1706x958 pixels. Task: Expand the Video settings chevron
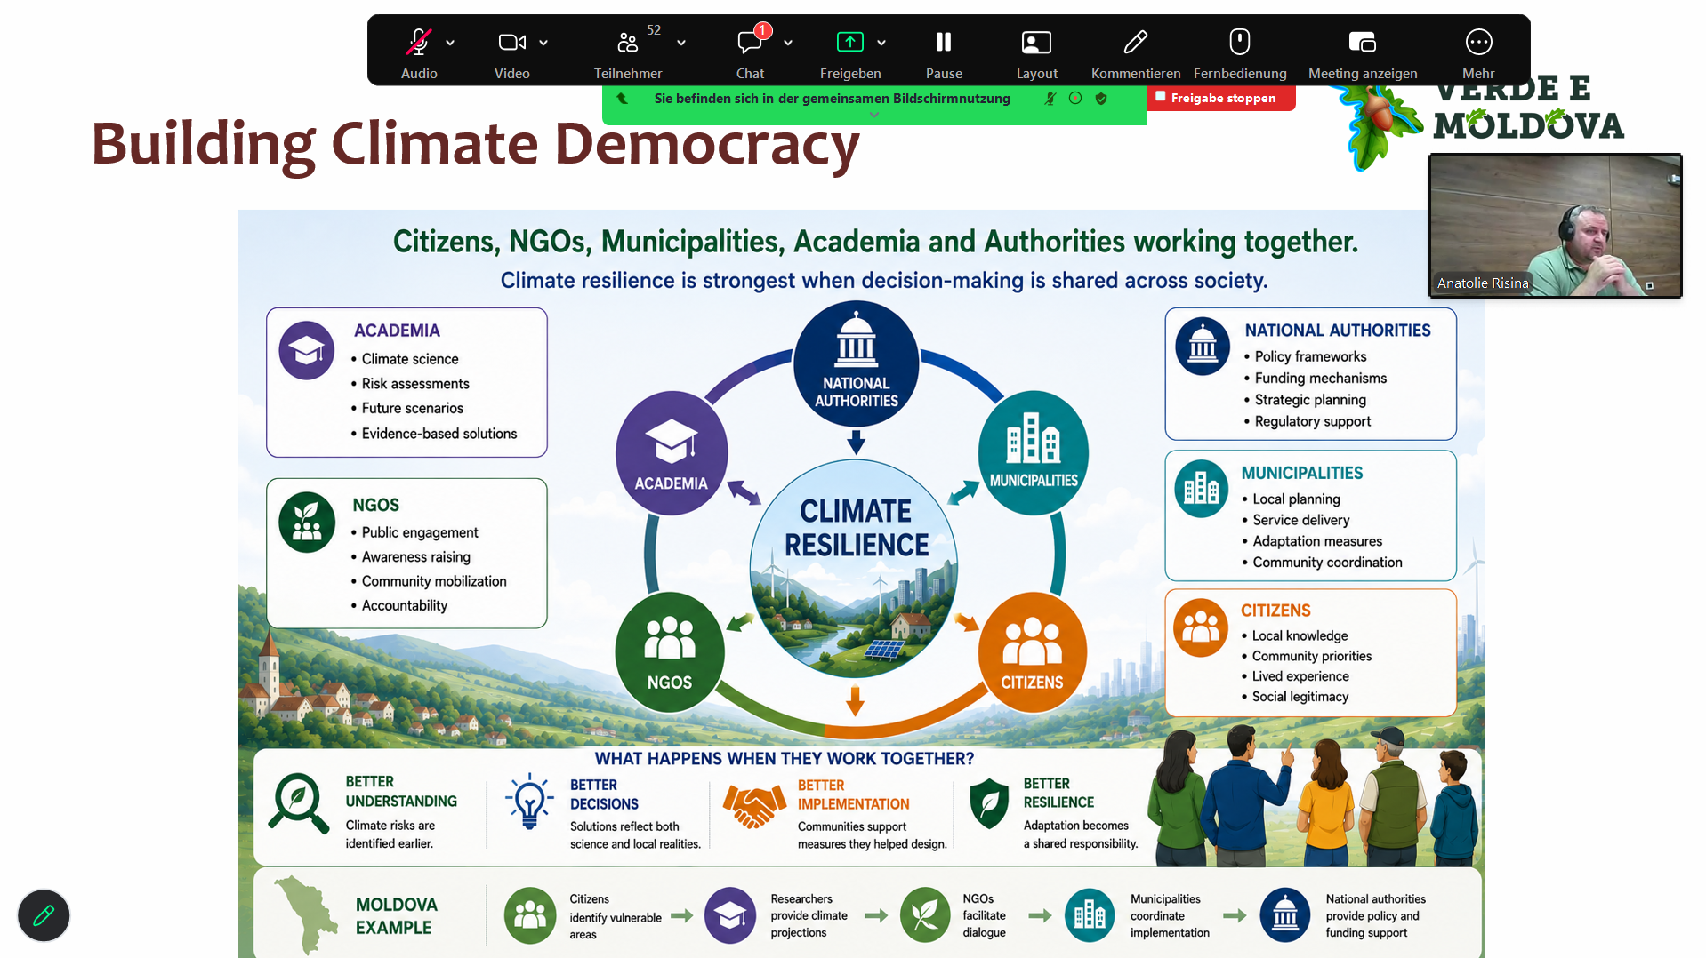(x=543, y=43)
